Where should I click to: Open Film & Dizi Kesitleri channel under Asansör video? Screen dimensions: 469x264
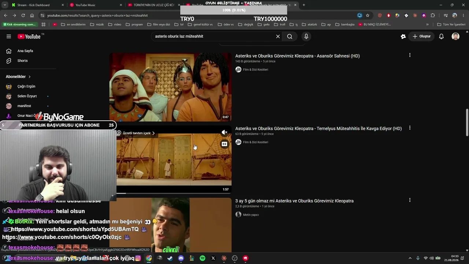255,70
